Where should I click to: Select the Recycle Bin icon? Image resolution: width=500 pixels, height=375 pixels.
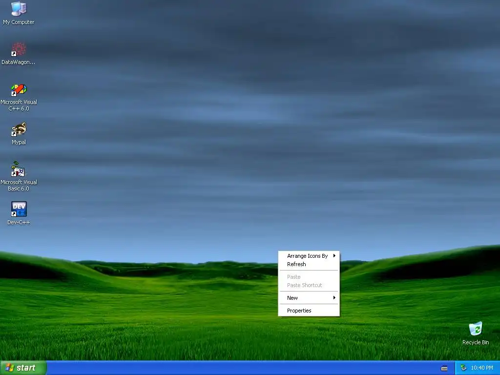tap(476, 329)
